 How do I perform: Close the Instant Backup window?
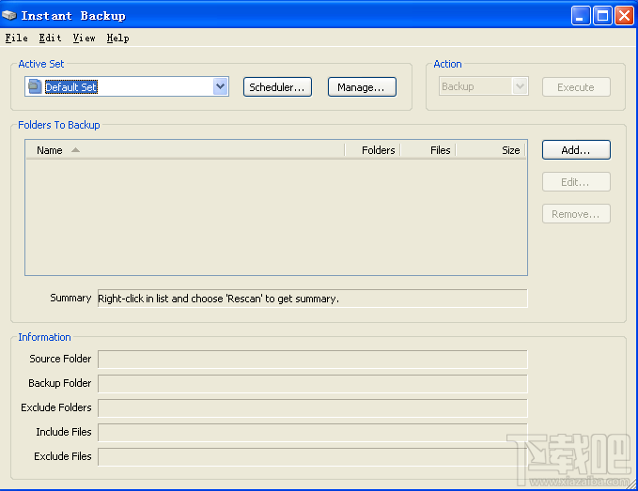click(x=624, y=16)
